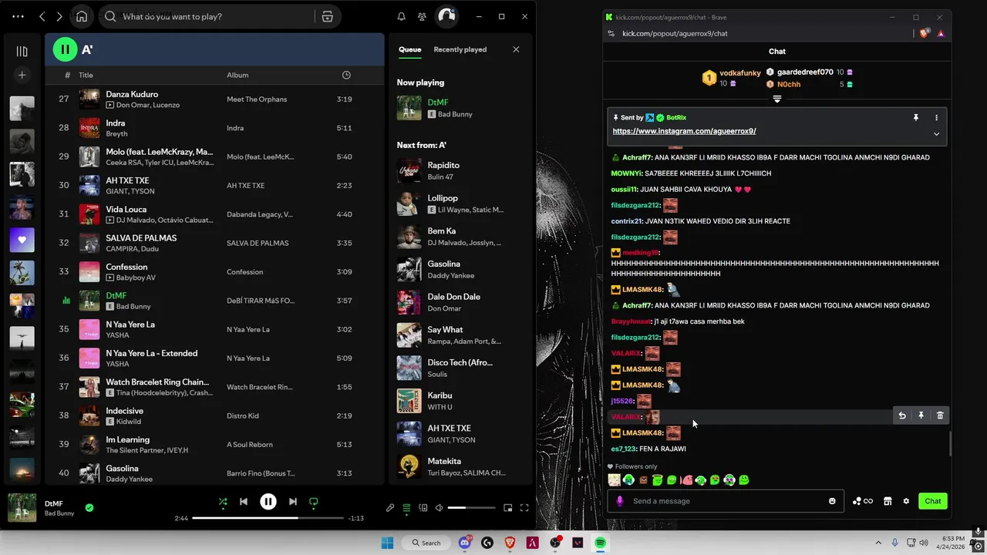Screen dimensions: 987x555
Task: Click Gasolina queue thumbnail
Action: (x=409, y=269)
